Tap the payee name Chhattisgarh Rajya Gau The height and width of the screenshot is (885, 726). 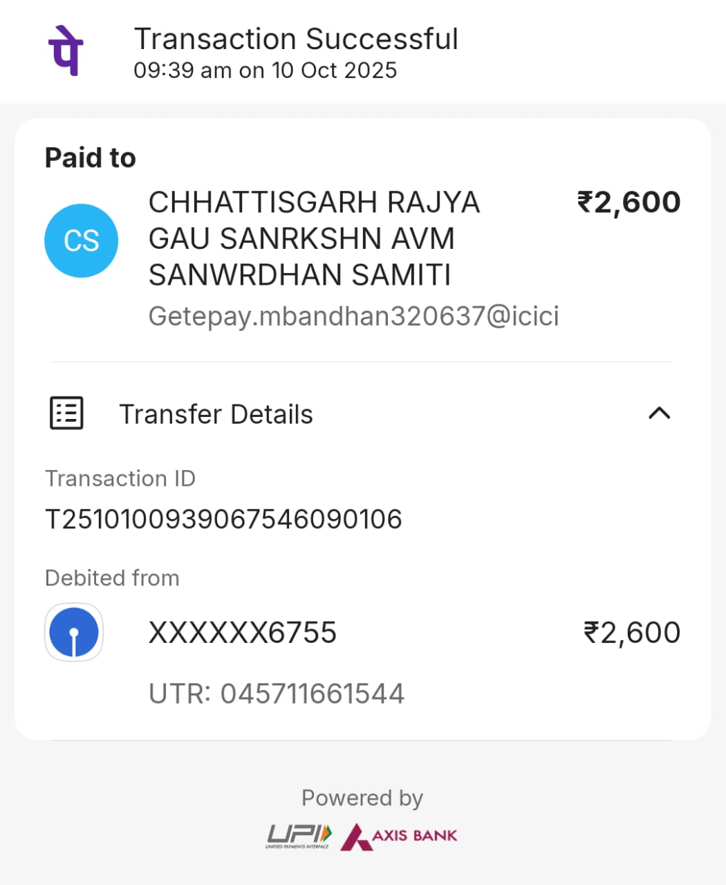coord(314,239)
